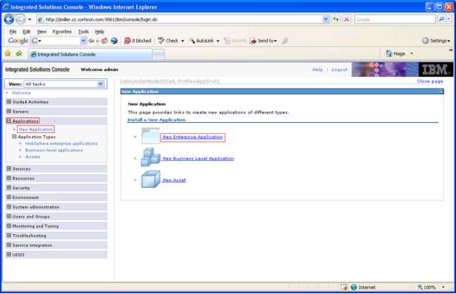Click the 8 blocked popup icon
Image resolution: width=456 pixels, height=294 pixels.
[x=127, y=41]
